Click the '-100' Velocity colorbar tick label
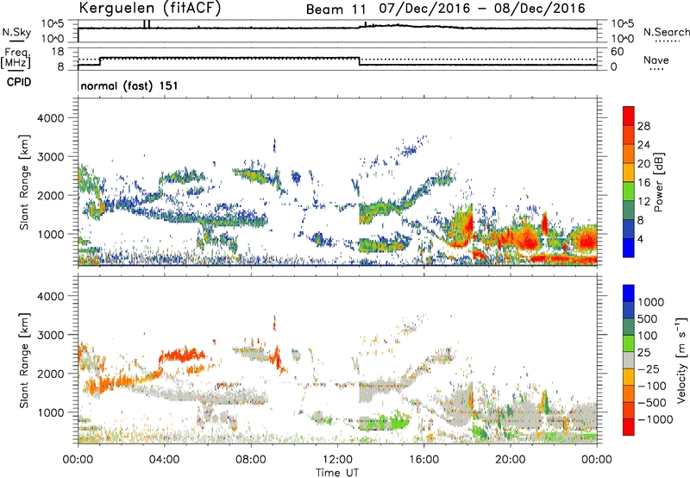 [652, 386]
